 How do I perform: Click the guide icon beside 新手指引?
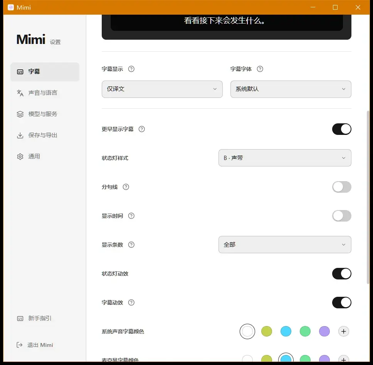click(20, 318)
